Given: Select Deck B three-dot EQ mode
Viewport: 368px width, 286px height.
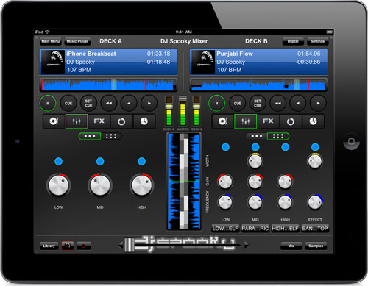Looking at the screenshot, I should (x=257, y=136).
